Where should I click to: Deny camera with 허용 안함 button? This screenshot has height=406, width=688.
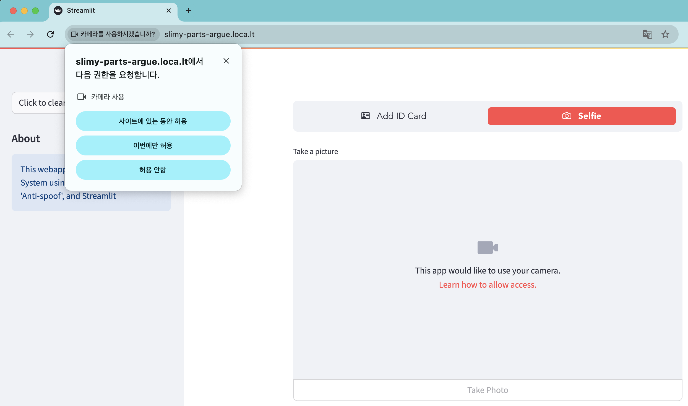click(x=153, y=170)
